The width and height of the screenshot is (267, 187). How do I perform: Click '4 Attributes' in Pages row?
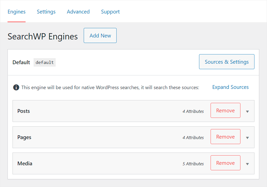pos(193,138)
